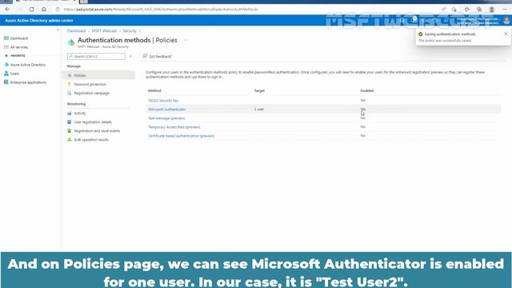This screenshot has height=288, width=512.
Task: Click Azure Active Directory admin center title
Action: pyautogui.click(x=39, y=21)
